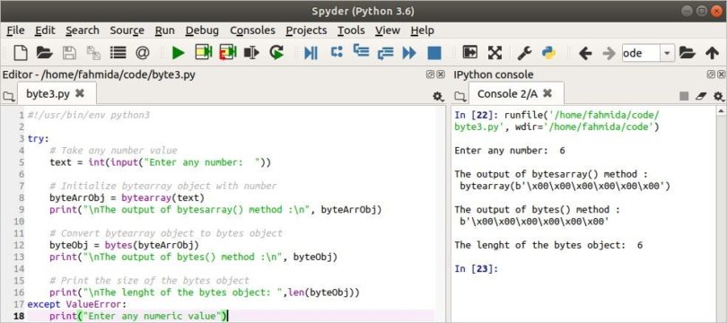The image size is (727, 323).
Task: Run the current cell icon
Action: pyautogui.click(x=203, y=52)
